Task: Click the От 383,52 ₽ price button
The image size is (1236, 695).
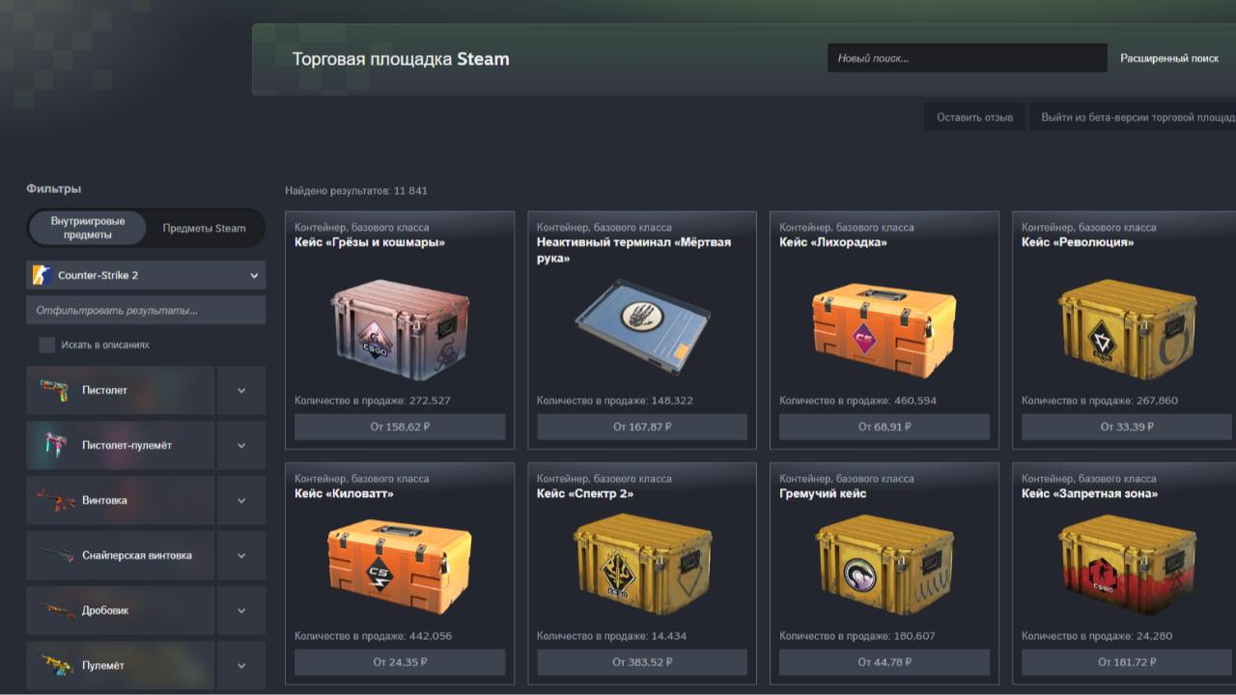Action: tap(642, 662)
